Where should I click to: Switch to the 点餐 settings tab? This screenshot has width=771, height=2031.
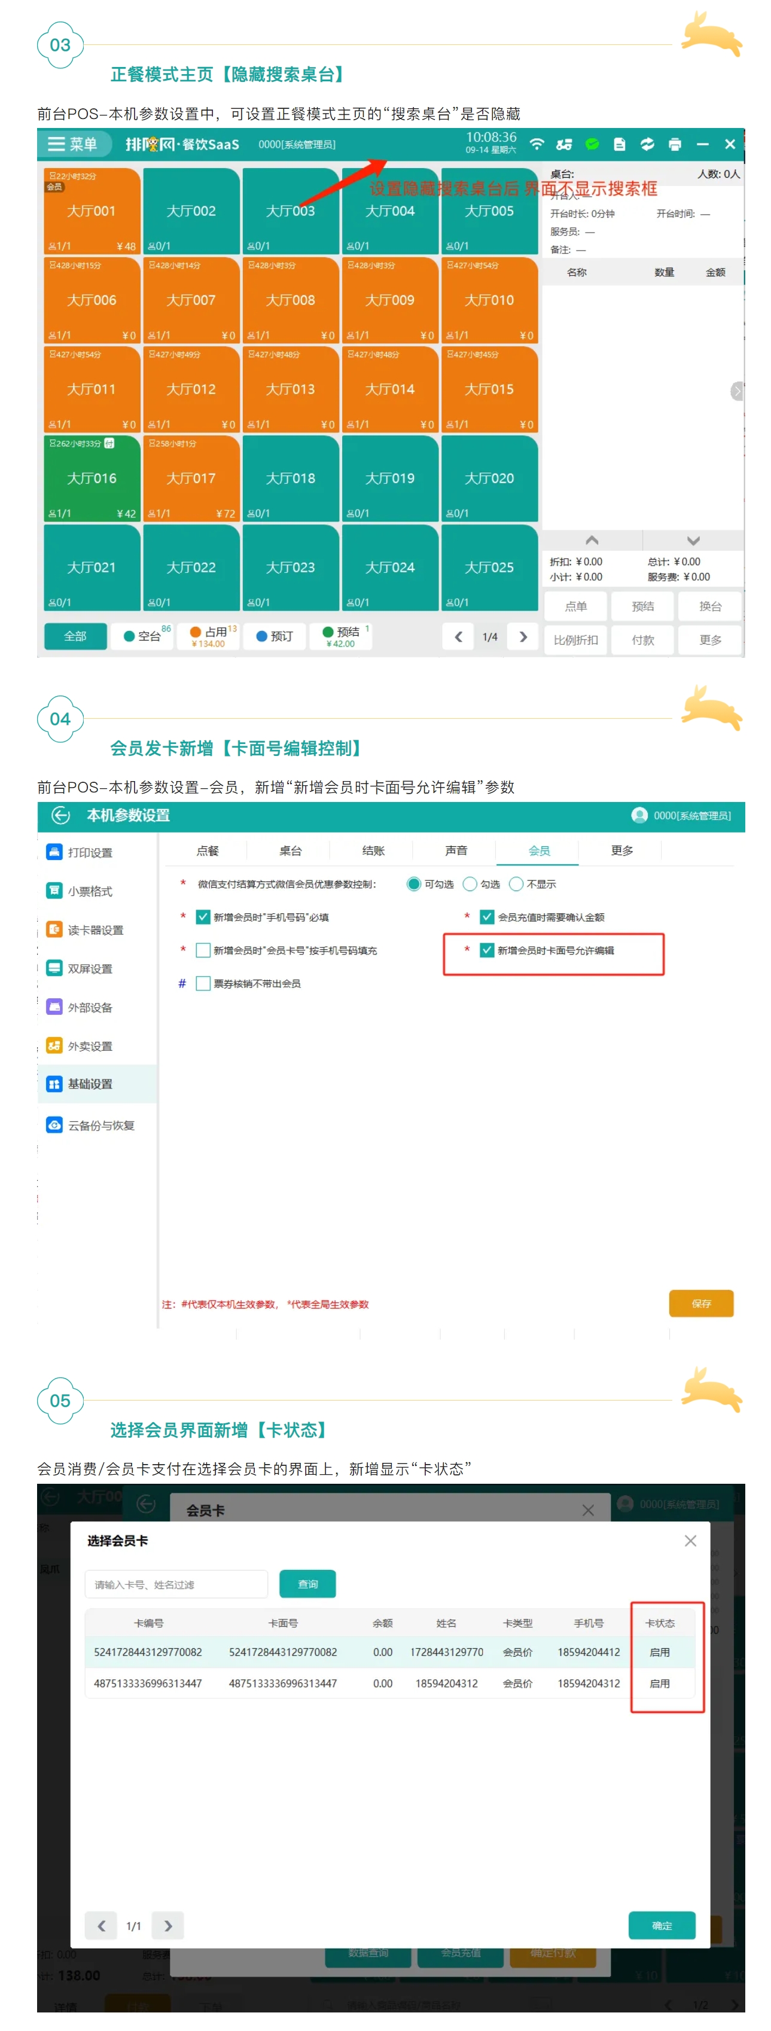pyautogui.click(x=208, y=850)
